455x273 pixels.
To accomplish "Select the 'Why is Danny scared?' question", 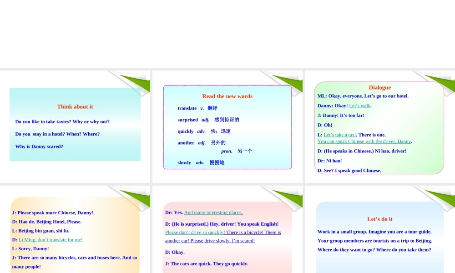I will (39, 147).
